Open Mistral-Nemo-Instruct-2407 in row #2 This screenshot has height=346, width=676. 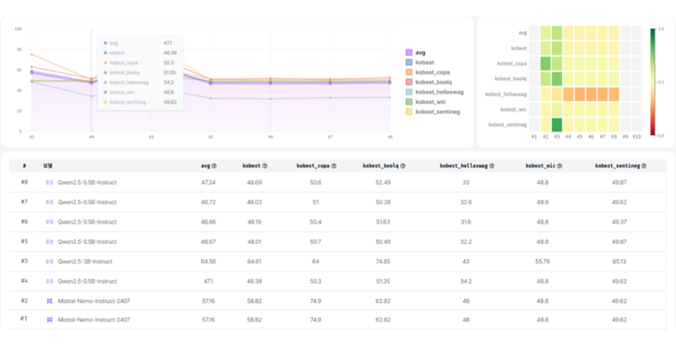pos(94,300)
